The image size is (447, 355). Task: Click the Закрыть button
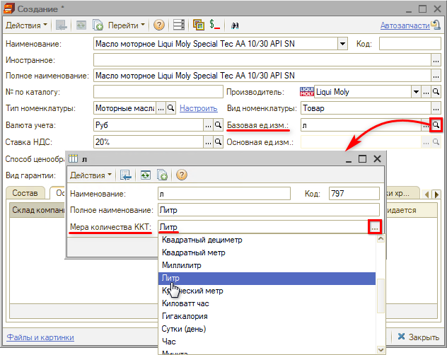click(418, 337)
